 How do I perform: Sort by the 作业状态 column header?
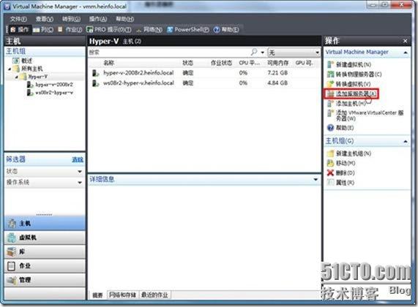coord(221,63)
